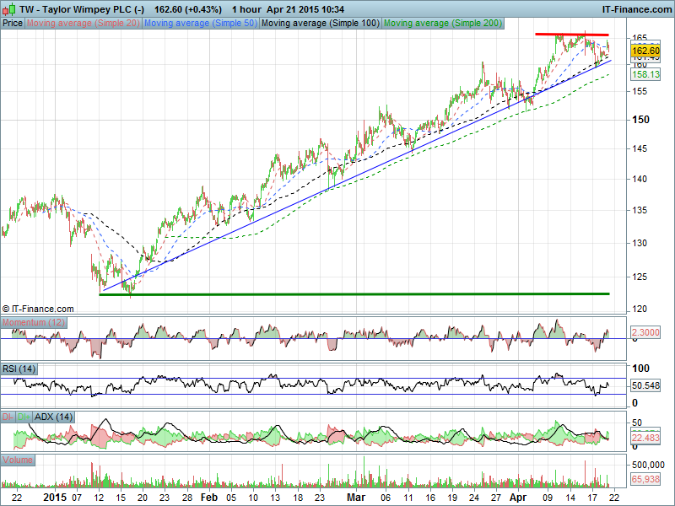Click the Moving average (Simple 50) legend
The height and width of the screenshot is (506, 675).
(200, 24)
